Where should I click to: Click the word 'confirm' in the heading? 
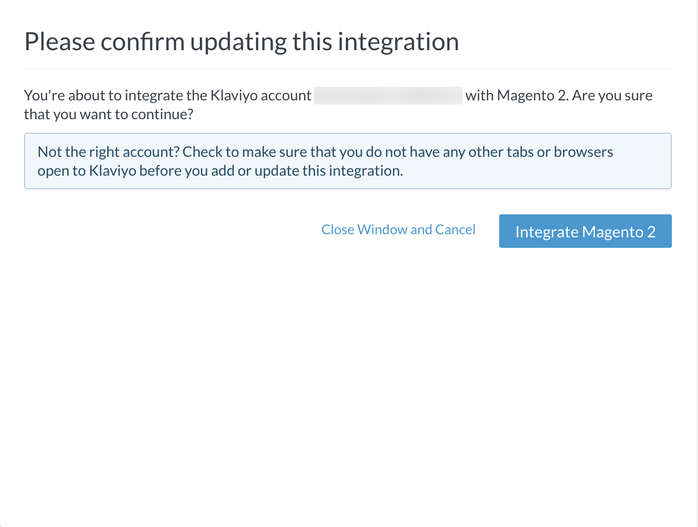pyautogui.click(x=142, y=42)
